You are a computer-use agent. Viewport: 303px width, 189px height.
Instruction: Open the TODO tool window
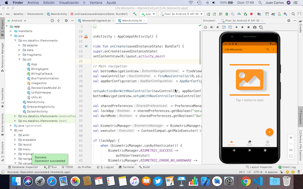pos(67,167)
